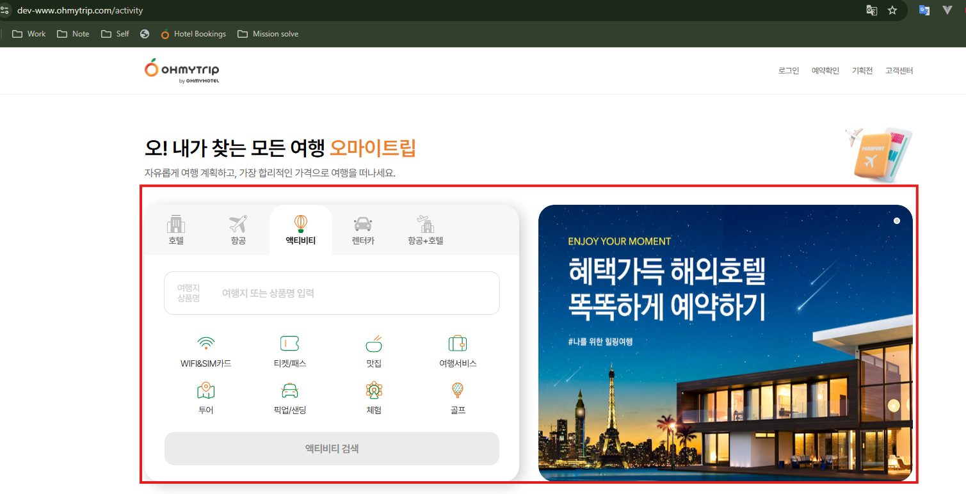Choose the 티켓/패스 category icon
Viewport: 966px width, 494px height.
point(289,344)
